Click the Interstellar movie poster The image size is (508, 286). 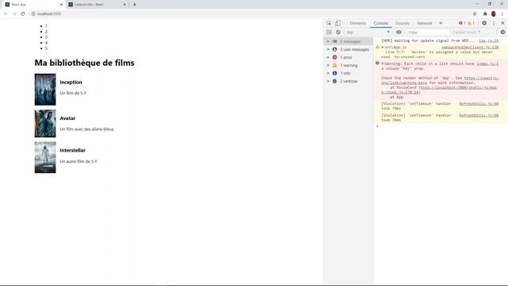45,157
